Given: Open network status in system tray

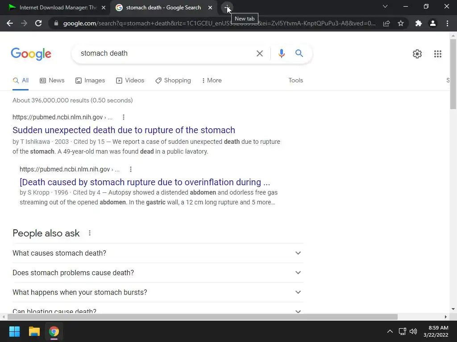Looking at the screenshot, I should point(403,331).
